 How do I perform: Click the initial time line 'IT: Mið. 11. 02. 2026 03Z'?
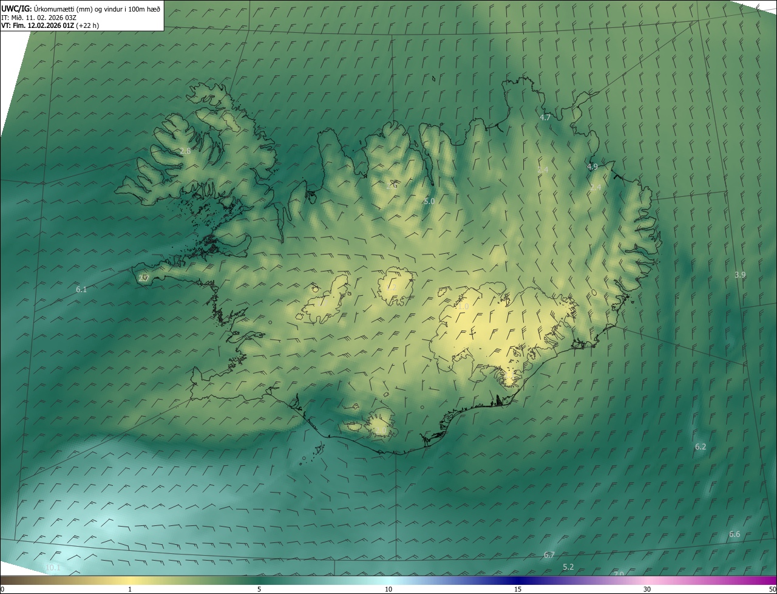tap(38, 17)
